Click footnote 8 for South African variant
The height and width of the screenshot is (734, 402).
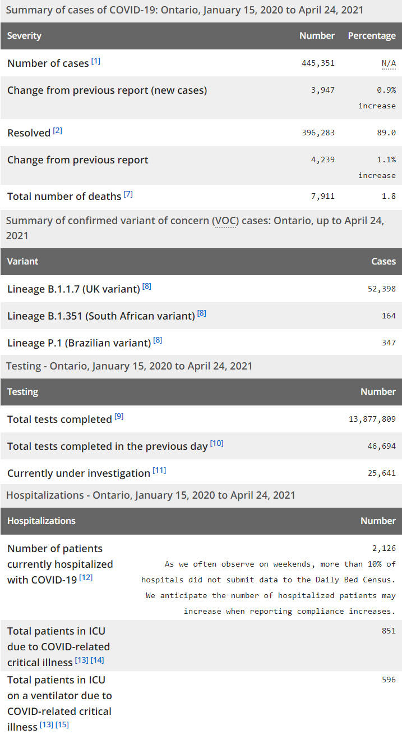tap(202, 313)
